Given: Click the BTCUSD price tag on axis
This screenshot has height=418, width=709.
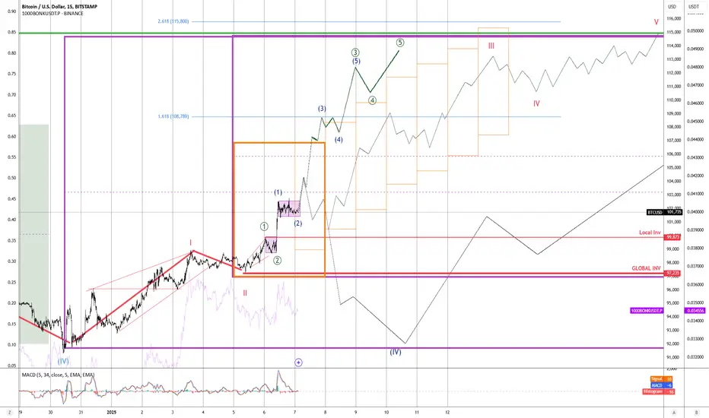Looking at the screenshot, I should (664, 212).
